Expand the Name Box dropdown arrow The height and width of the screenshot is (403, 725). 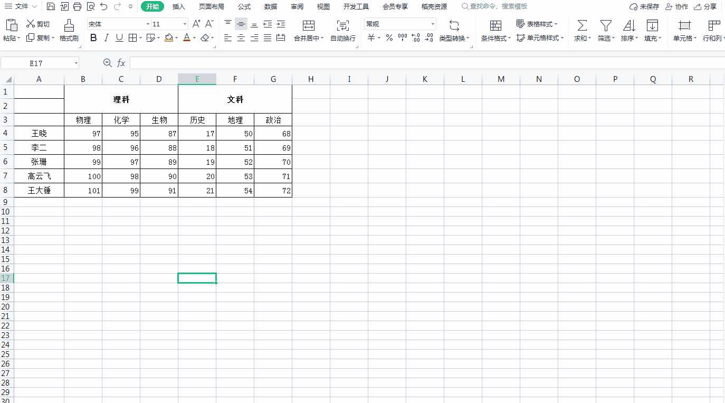pyautogui.click(x=76, y=63)
